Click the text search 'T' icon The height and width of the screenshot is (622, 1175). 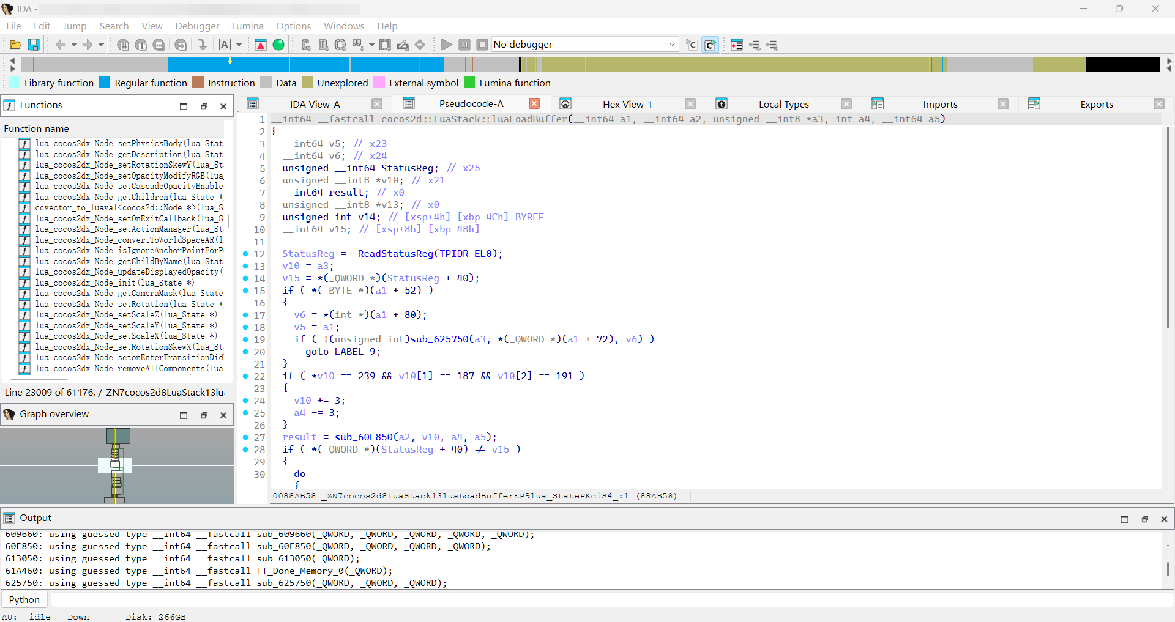pyautogui.click(x=141, y=45)
